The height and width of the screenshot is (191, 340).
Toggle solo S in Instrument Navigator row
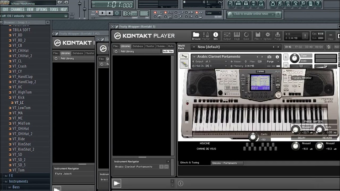[161, 167]
